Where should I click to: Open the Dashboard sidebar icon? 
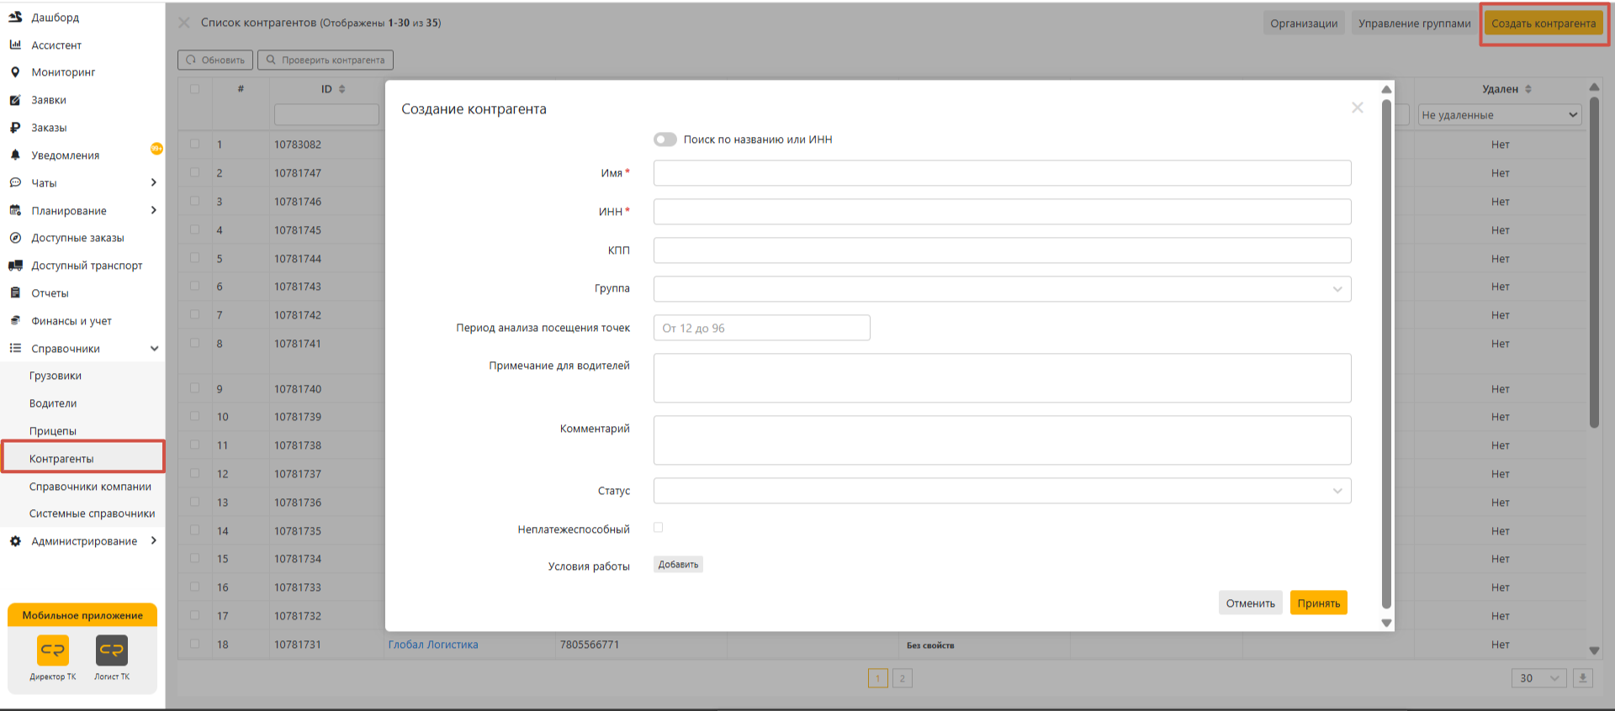click(15, 17)
